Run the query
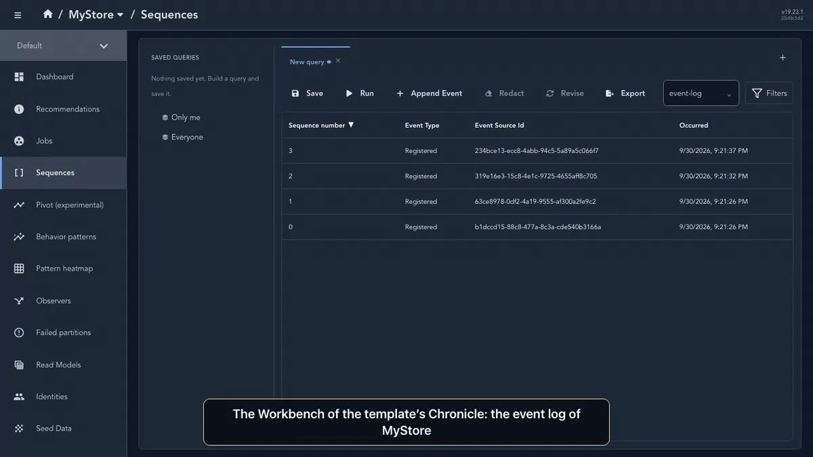This screenshot has height=457, width=813. coord(360,93)
